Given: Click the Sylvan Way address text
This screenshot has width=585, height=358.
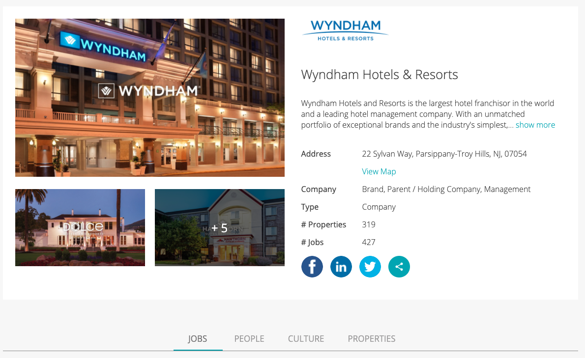Looking at the screenshot, I should point(444,154).
